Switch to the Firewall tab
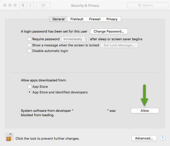The height and width of the screenshot is (146, 170). [x=95, y=19]
